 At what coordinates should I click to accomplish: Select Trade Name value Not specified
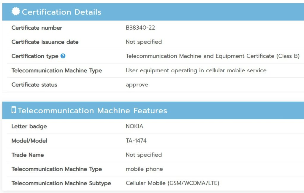144,155
